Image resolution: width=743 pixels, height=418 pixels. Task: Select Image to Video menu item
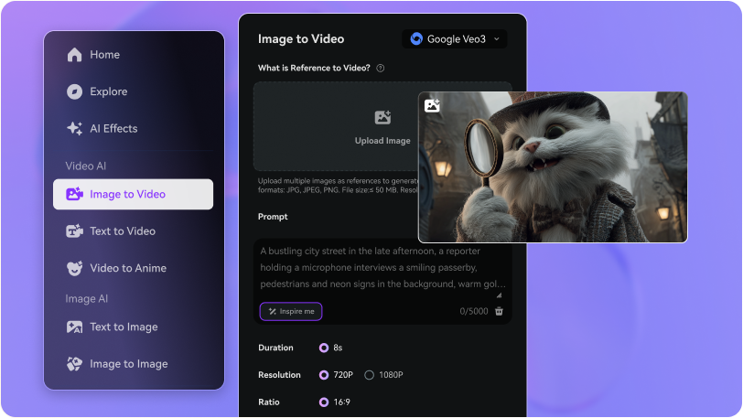[134, 194]
